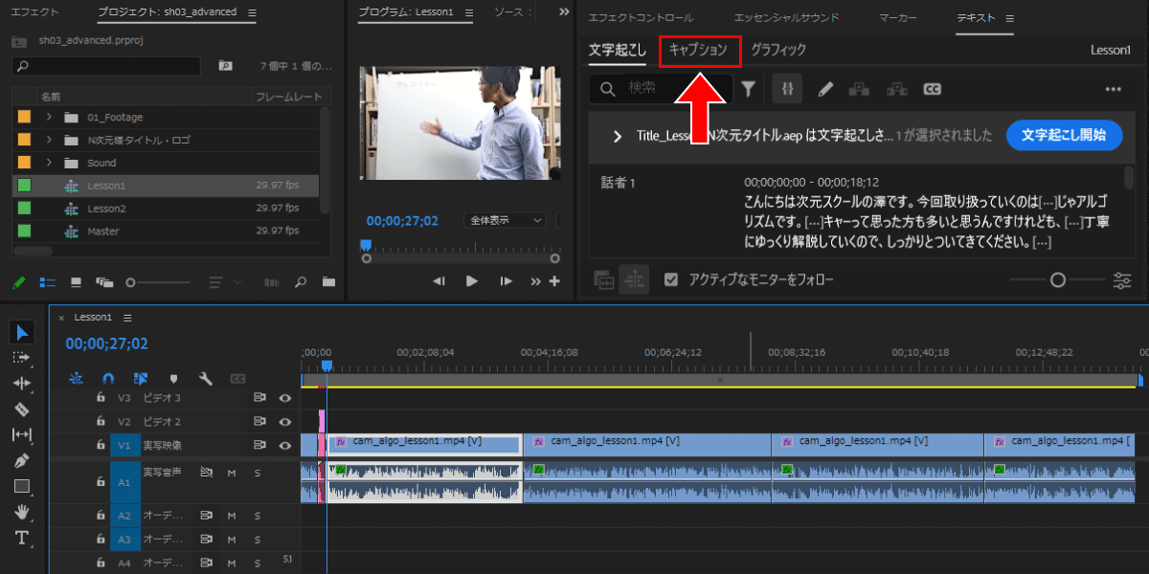
Task: Open the マーカー panel tab
Action: [x=897, y=18]
